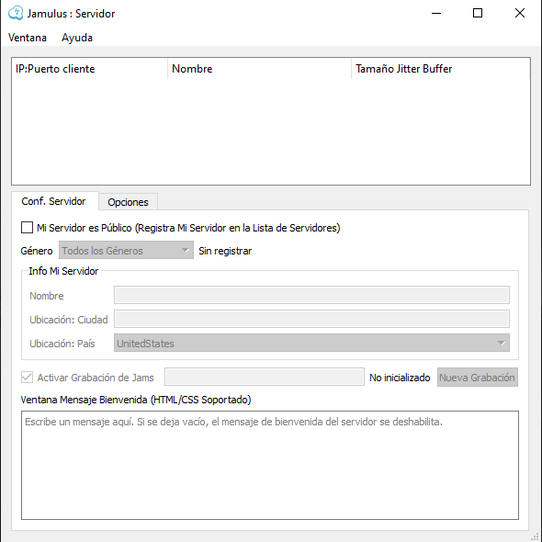Toggle Activar Grabación de Jams checkbox
This screenshot has height=542, width=542.
coord(27,378)
